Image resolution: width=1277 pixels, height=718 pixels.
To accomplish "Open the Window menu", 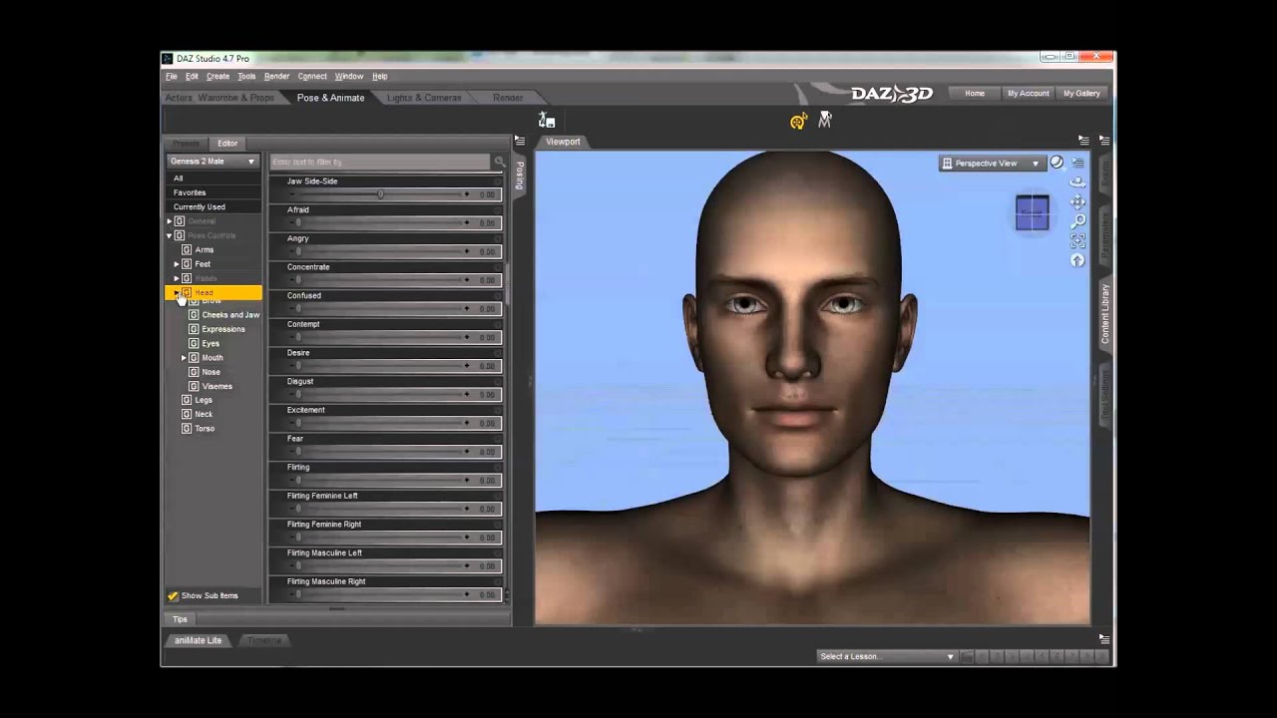I will 349,77.
